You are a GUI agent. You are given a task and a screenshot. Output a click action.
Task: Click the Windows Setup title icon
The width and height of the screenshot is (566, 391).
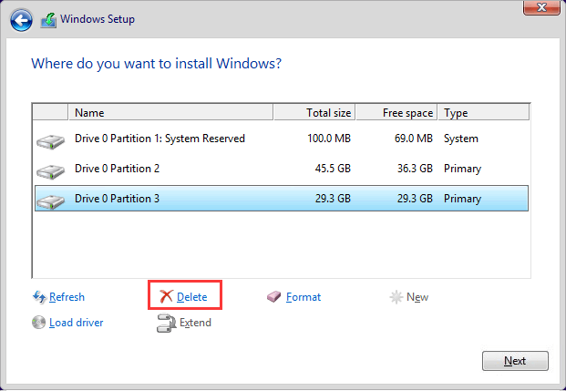click(x=48, y=18)
